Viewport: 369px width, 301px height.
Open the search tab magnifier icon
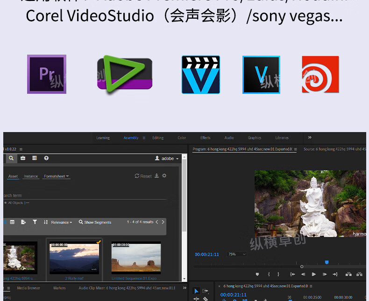(11, 158)
